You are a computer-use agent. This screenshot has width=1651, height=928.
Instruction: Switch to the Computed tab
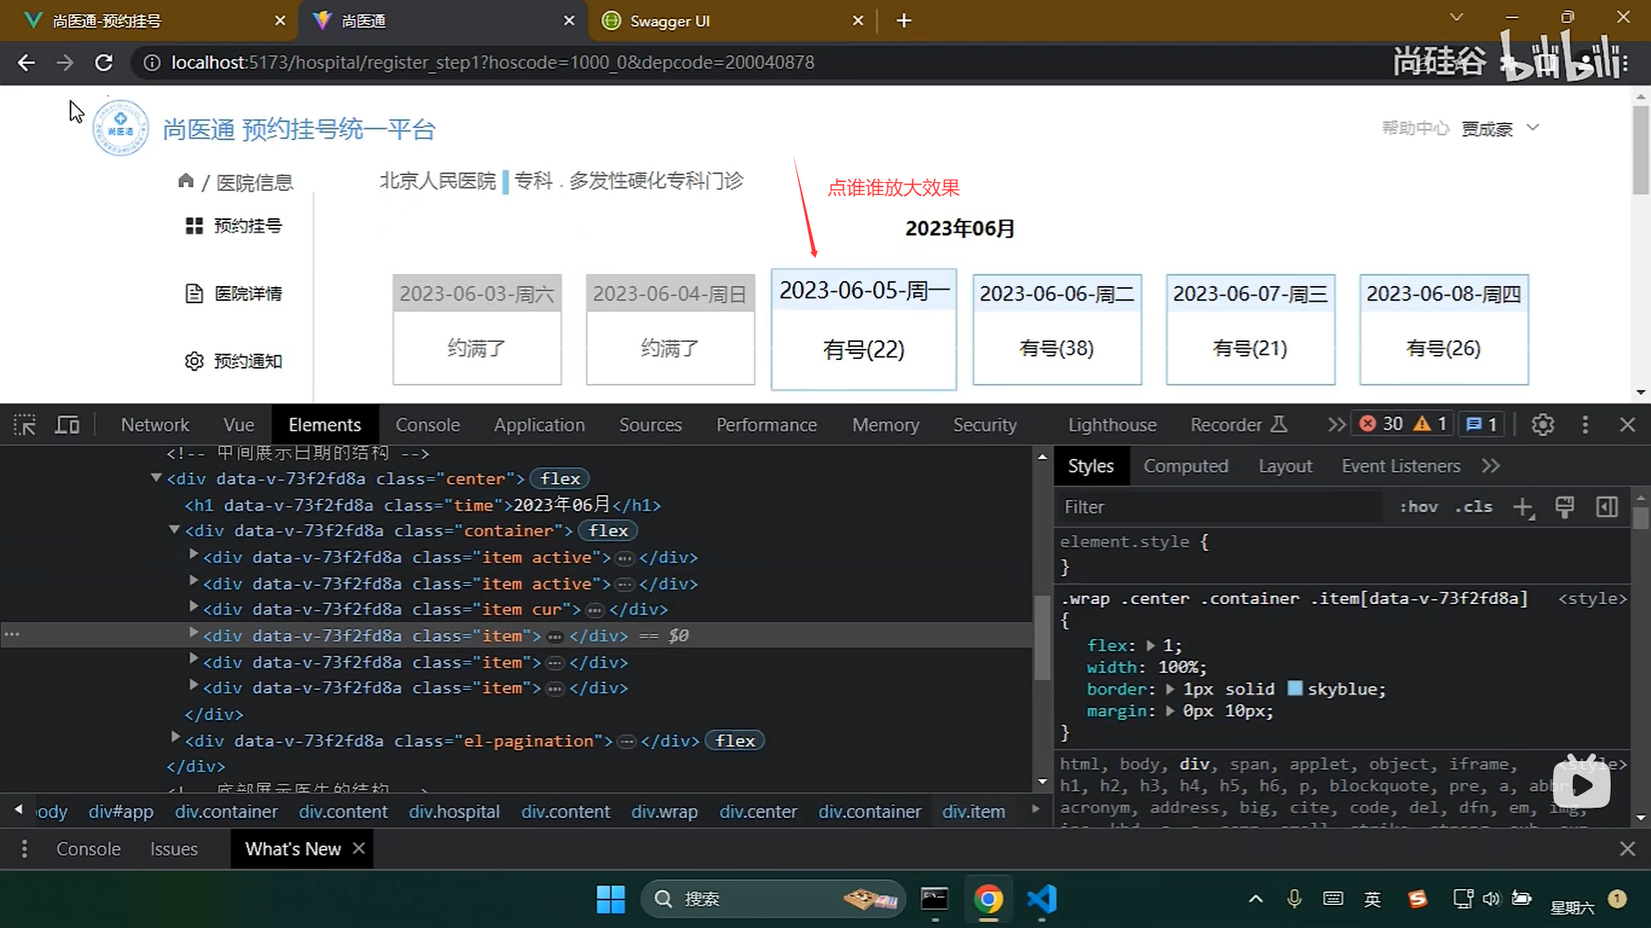click(x=1186, y=465)
